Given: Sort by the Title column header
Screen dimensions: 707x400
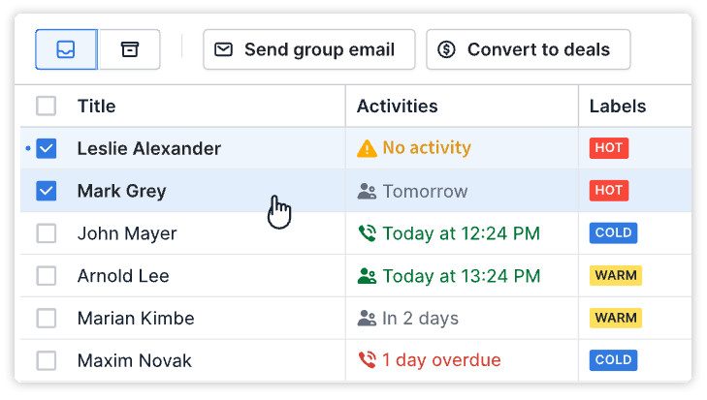Looking at the screenshot, I should pyautogui.click(x=96, y=106).
